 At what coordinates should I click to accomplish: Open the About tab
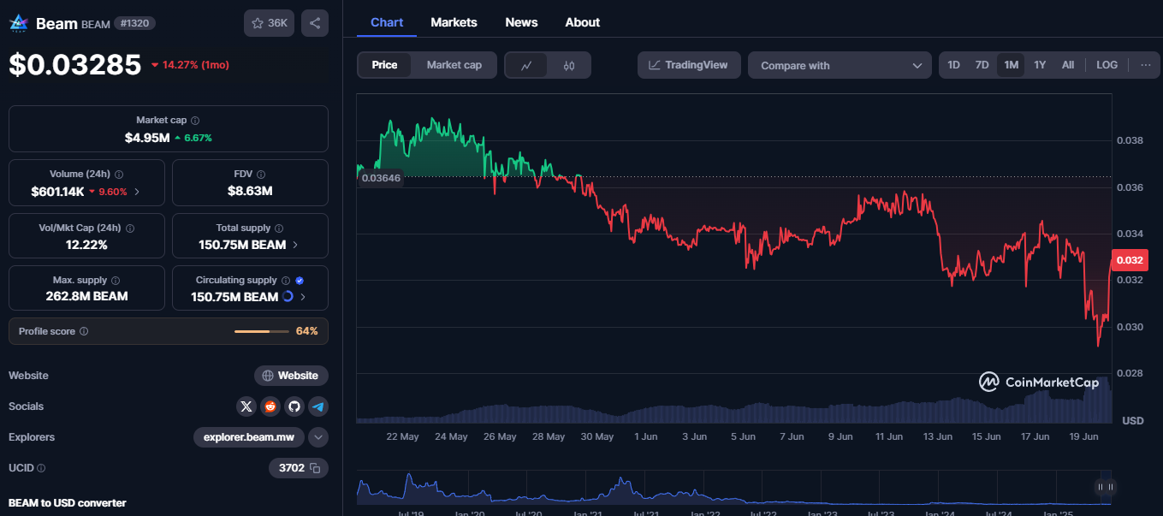point(582,22)
